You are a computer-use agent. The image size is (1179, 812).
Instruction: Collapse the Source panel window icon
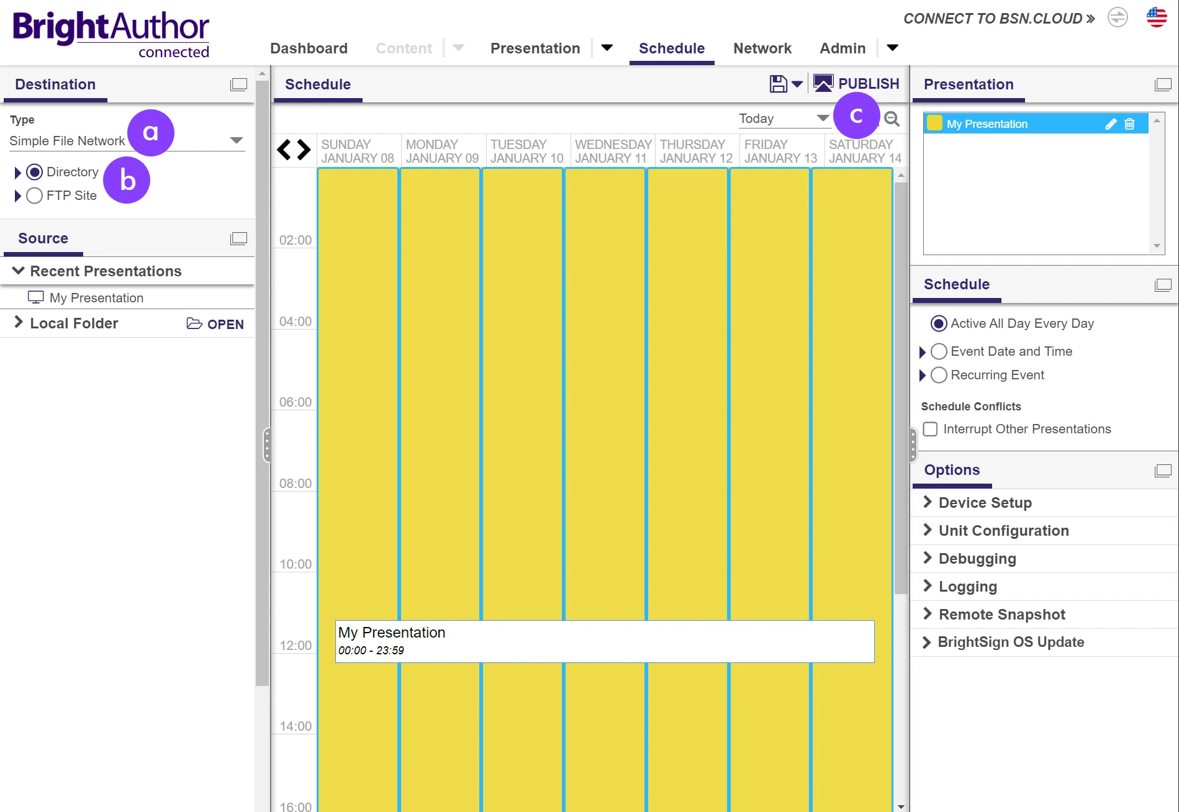(239, 238)
